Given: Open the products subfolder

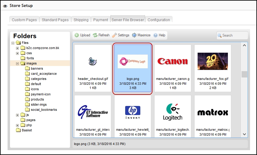Looking at the screenshot, I should 35,99.
